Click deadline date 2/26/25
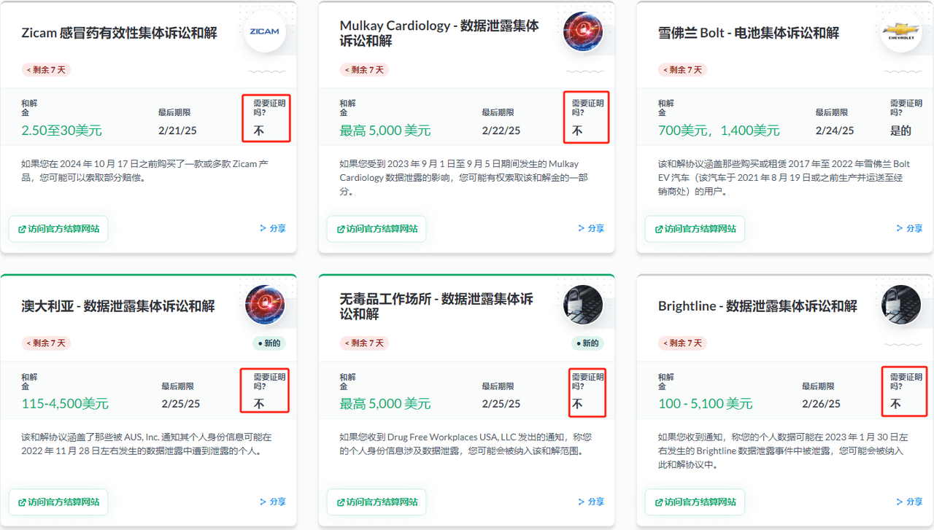934x530 pixels. tap(822, 404)
